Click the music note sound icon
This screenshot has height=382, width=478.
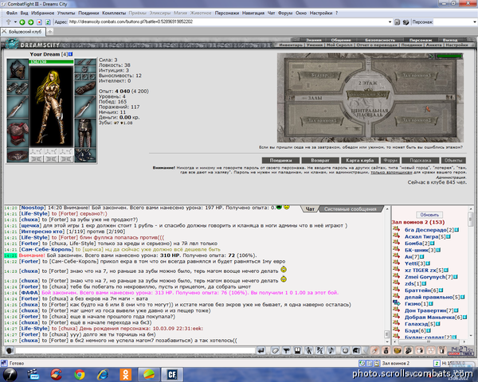pos(331,351)
